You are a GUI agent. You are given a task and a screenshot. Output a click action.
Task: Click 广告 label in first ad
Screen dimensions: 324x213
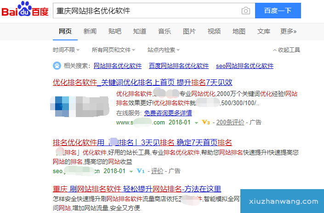click(x=256, y=123)
